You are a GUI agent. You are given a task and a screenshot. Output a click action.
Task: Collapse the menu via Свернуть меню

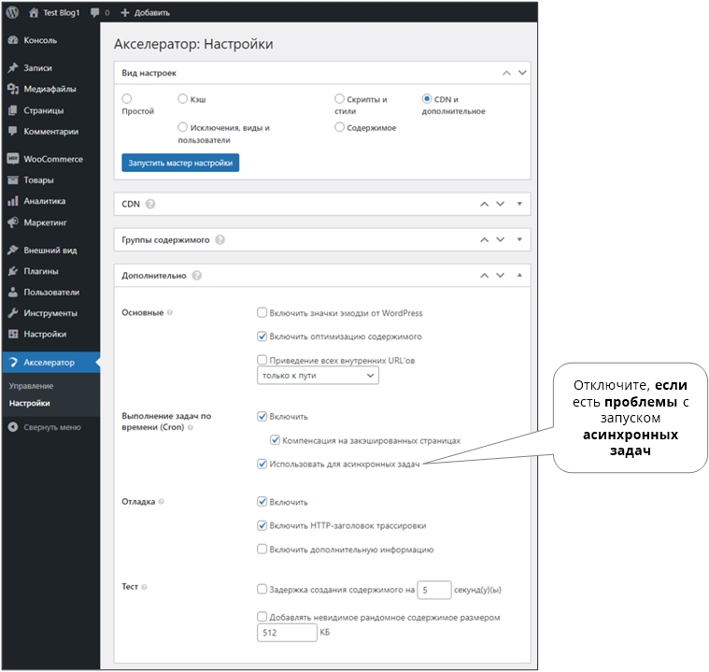tap(50, 427)
